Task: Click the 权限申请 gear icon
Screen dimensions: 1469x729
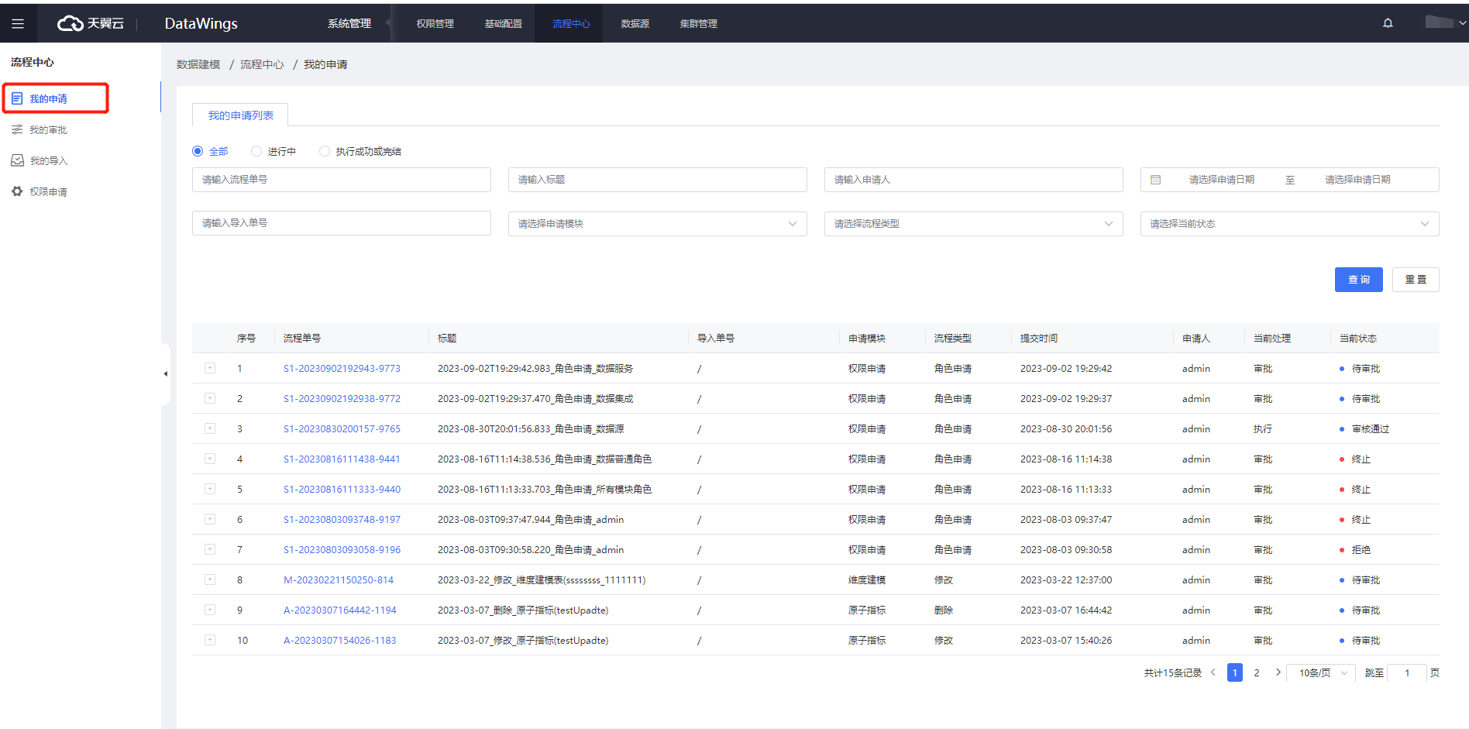Action: coord(17,191)
